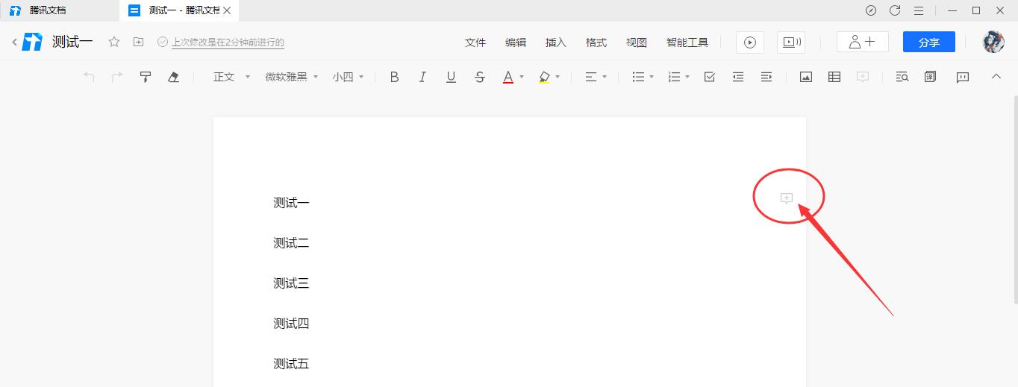Viewport: 1018px width, 387px height.
Task: Click the play slideshow button
Action: (x=750, y=43)
